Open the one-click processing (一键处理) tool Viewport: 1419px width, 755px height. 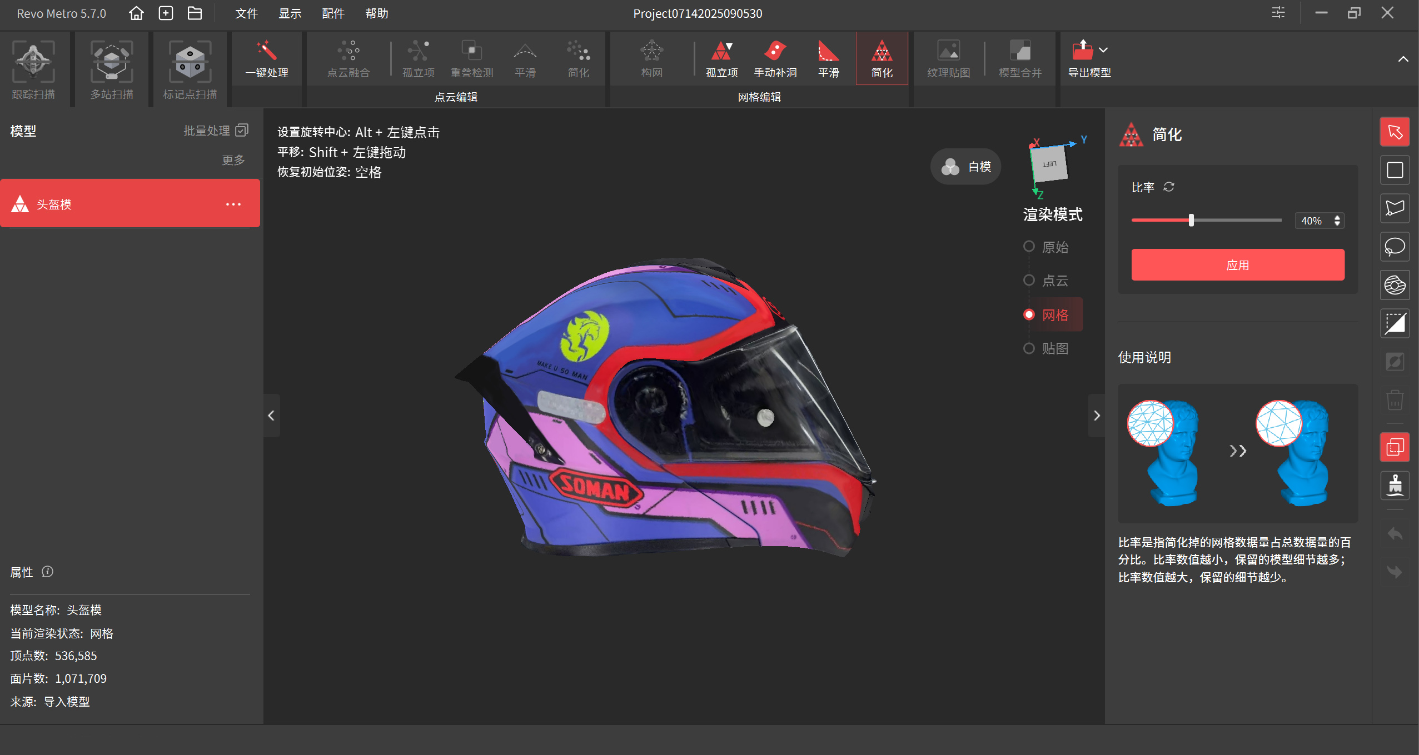coord(267,59)
